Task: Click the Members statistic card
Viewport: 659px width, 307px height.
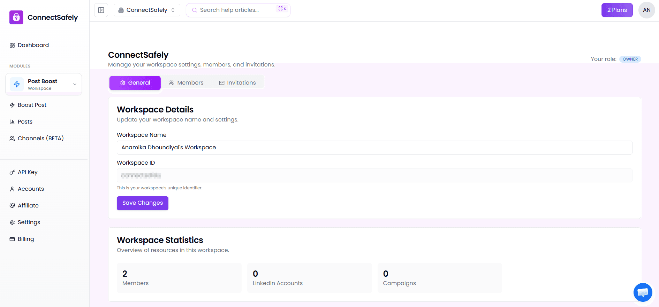Action: tap(179, 278)
